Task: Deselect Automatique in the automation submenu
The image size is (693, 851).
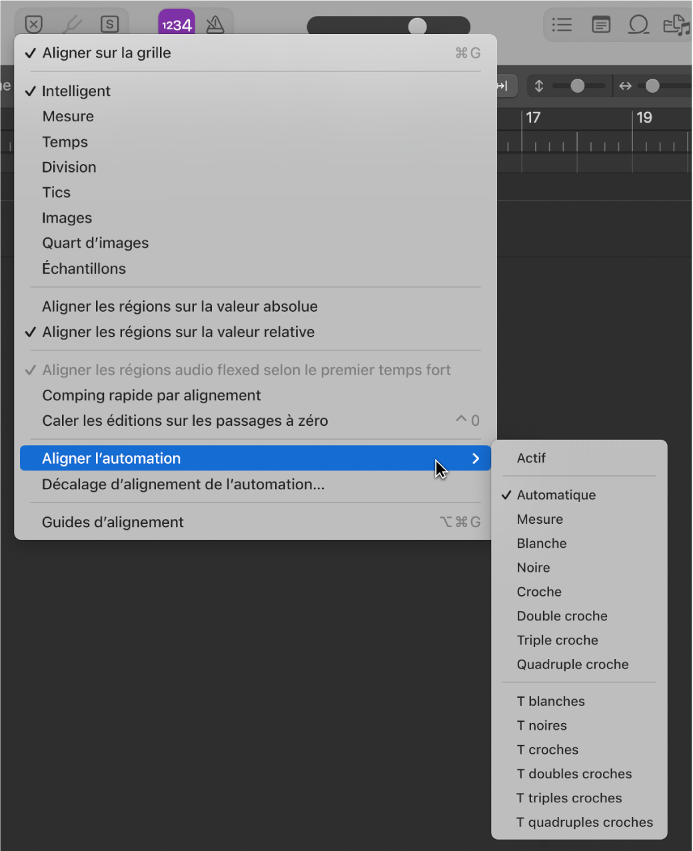Action: (556, 494)
